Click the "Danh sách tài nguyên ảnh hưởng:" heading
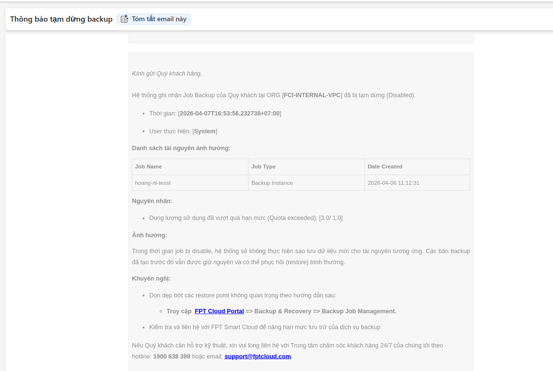This screenshot has height=371, width=553. 181,148
